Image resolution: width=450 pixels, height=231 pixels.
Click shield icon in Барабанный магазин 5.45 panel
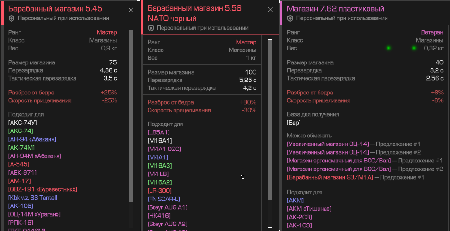12,19
